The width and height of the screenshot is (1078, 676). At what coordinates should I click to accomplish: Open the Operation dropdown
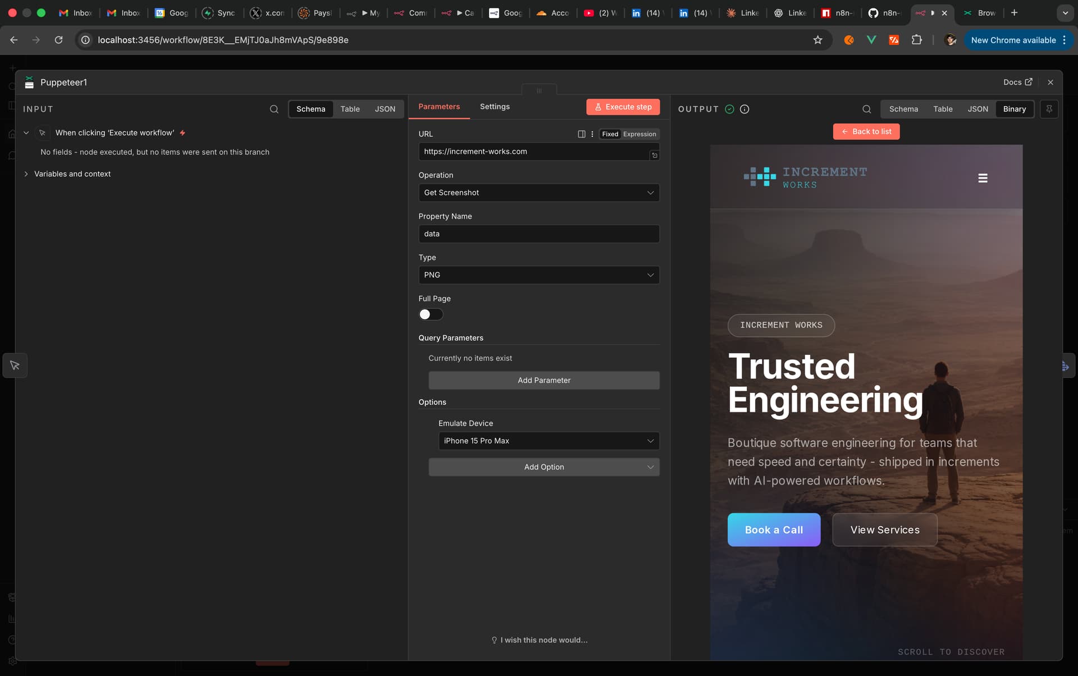538,193
